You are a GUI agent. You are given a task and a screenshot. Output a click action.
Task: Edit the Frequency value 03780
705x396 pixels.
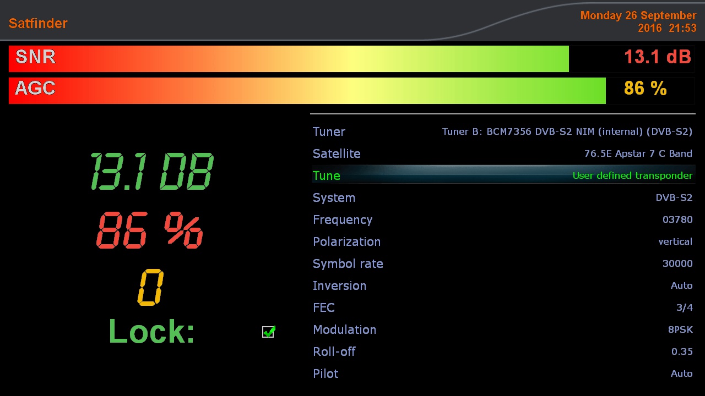[x=502, y=219]
